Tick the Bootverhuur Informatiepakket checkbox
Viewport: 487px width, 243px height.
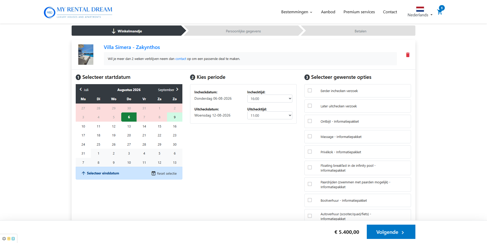310,200
